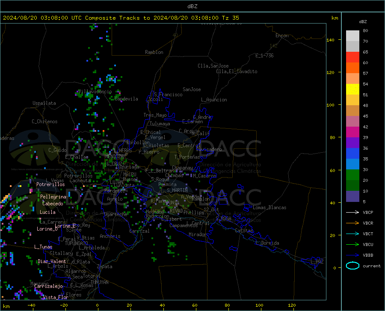The height and width of the screenshot is (311, 385).
Task: Click the Cabecedo pink label
Action: (53, 204)
